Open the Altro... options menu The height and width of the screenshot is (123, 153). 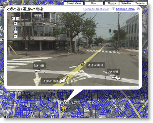click(94, 3)
